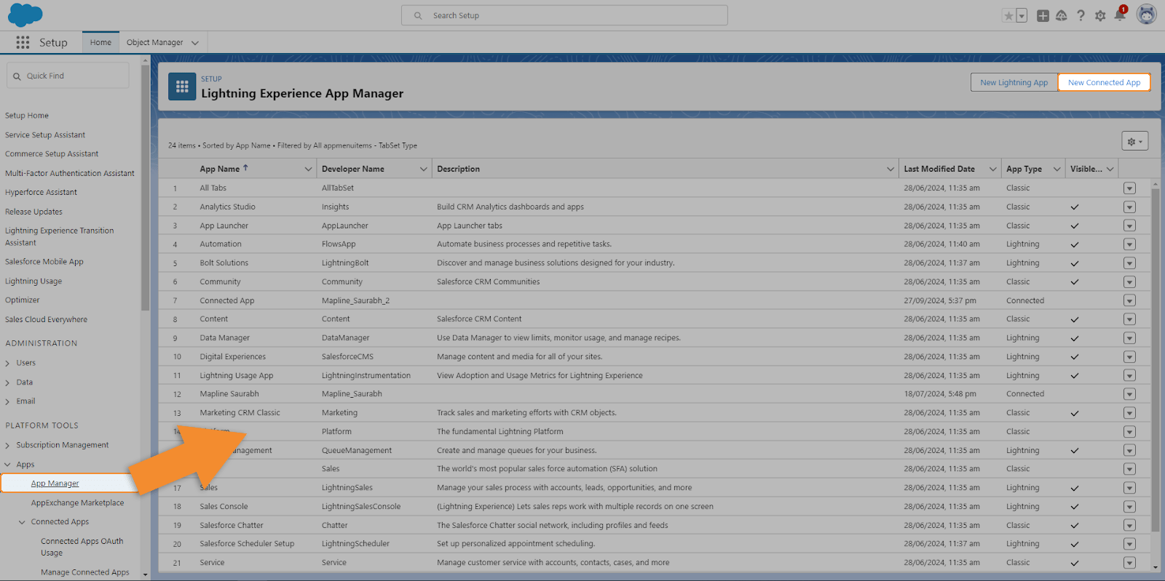Open the Notifications bell

pos(1120,15)
